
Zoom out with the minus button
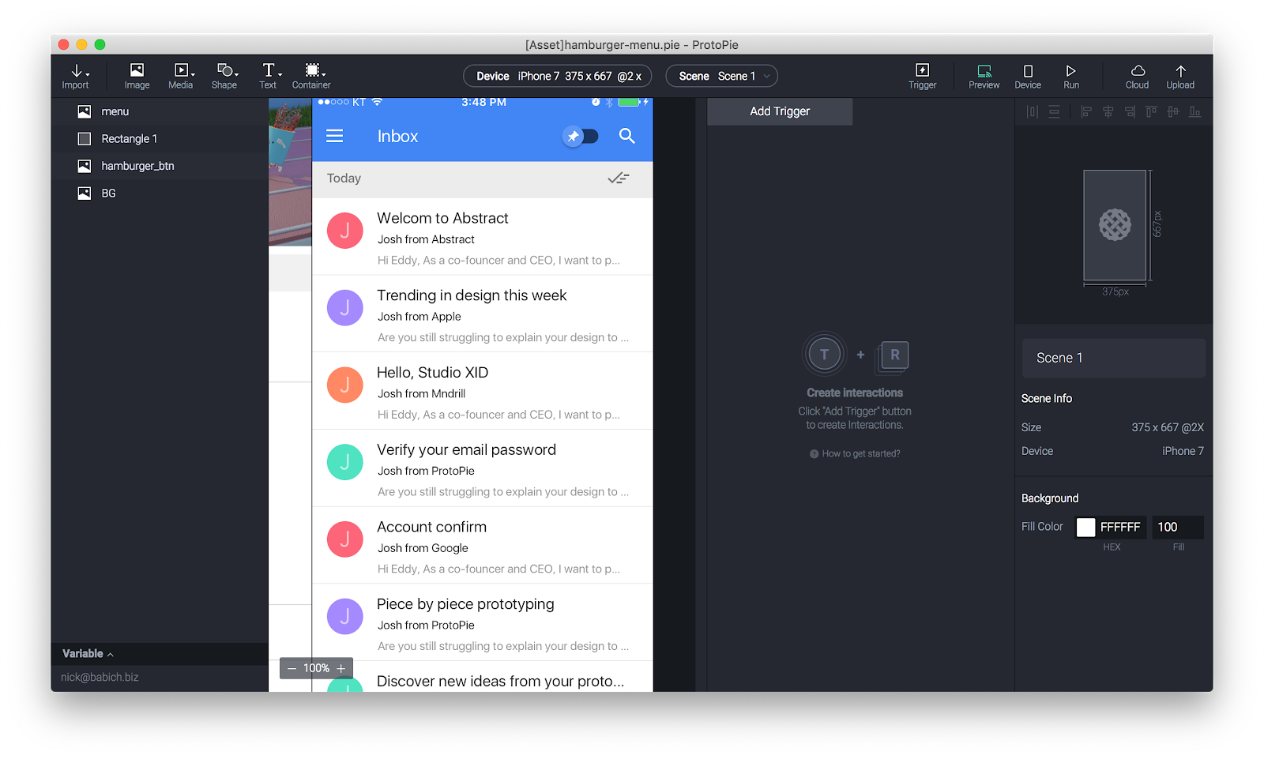coord(292,668)
